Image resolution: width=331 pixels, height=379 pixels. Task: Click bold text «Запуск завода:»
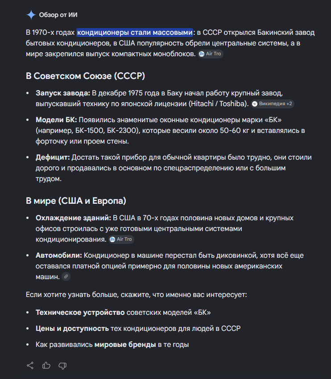coord(63,93)
